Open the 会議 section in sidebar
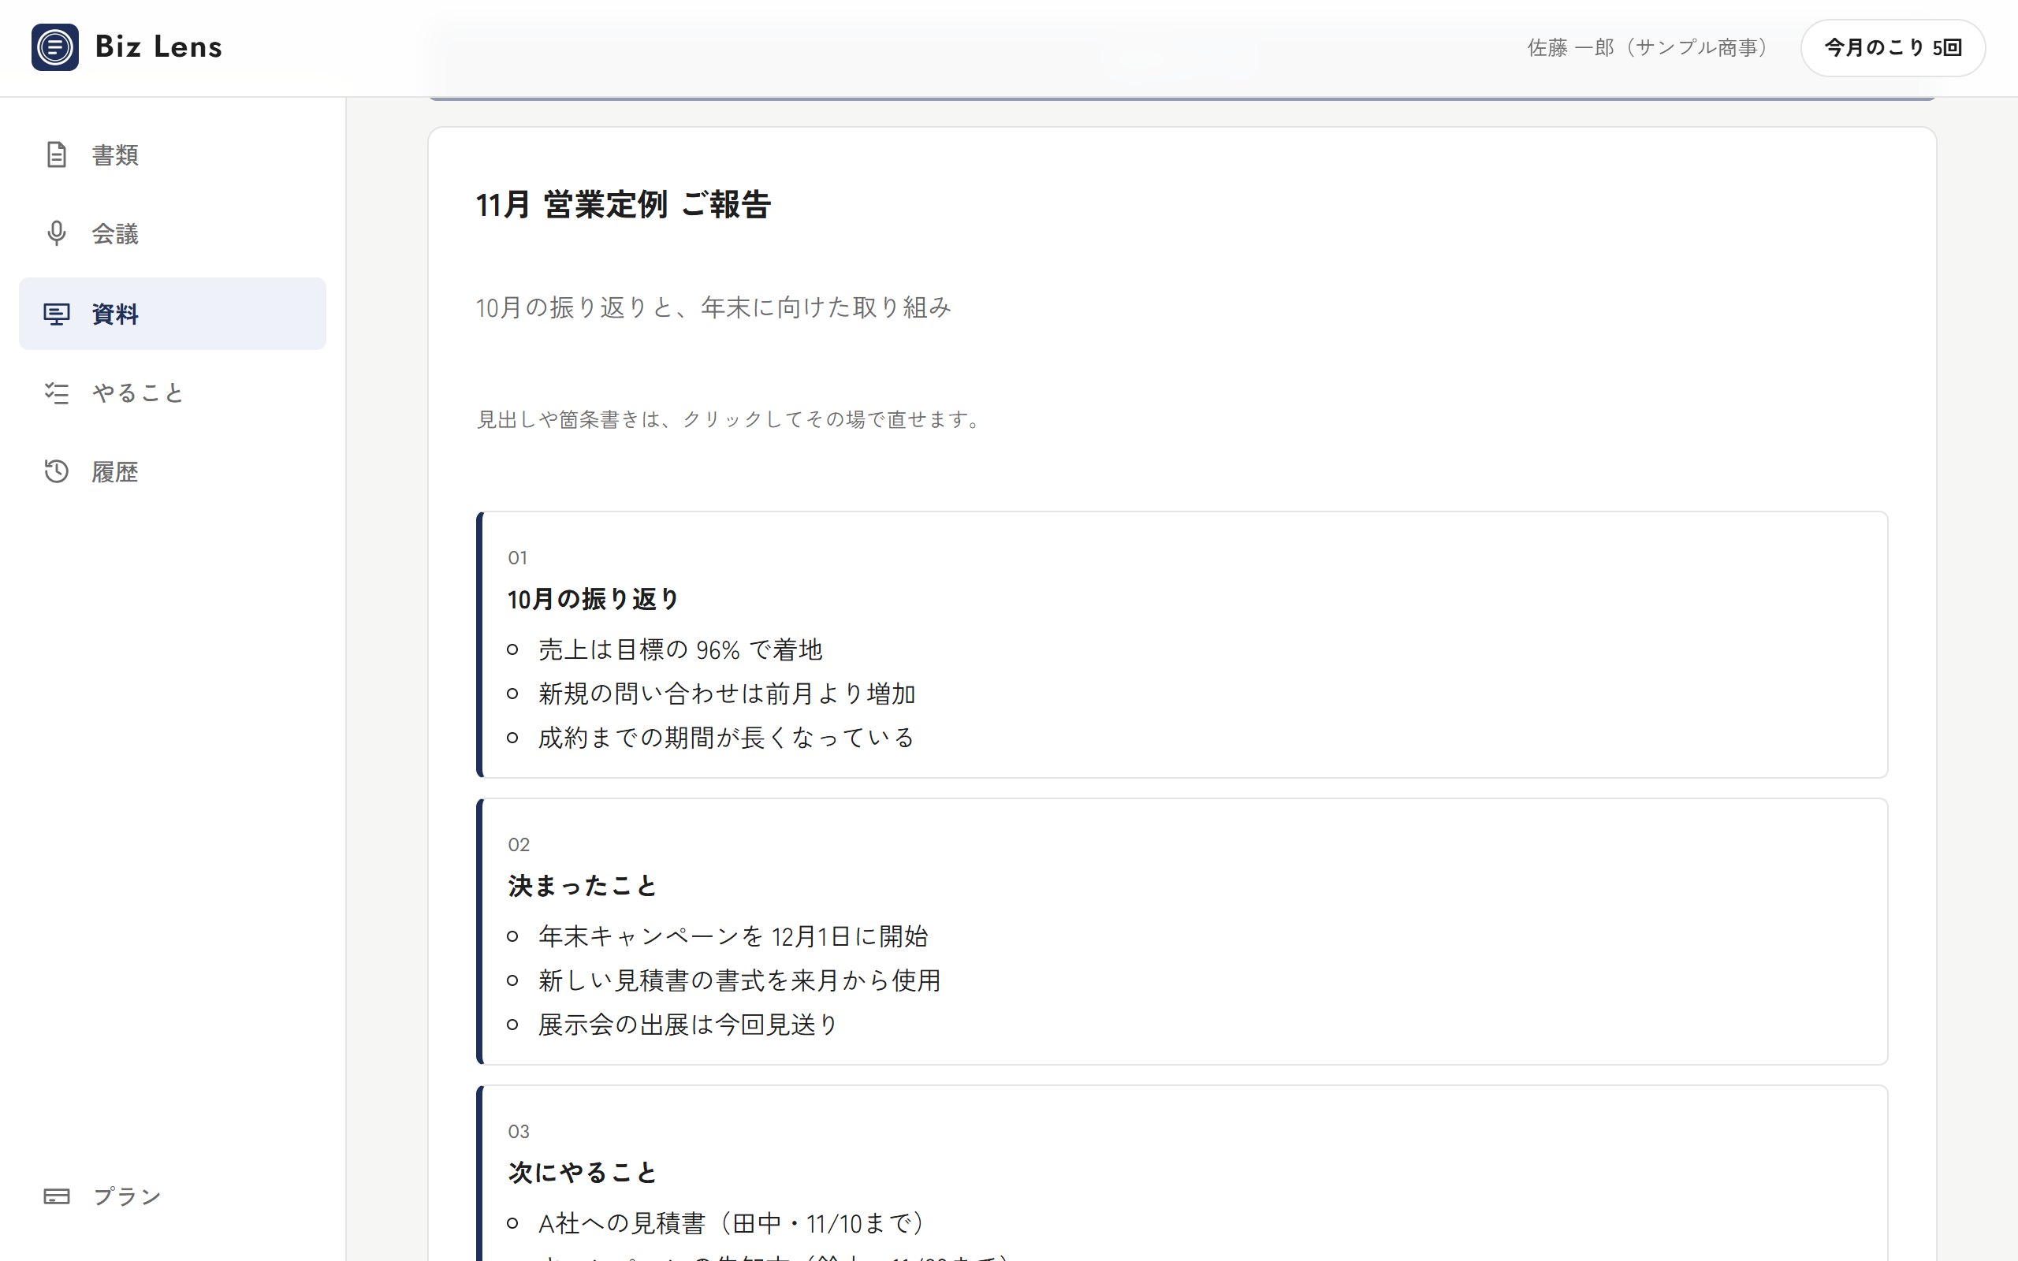 coord(173,233)
